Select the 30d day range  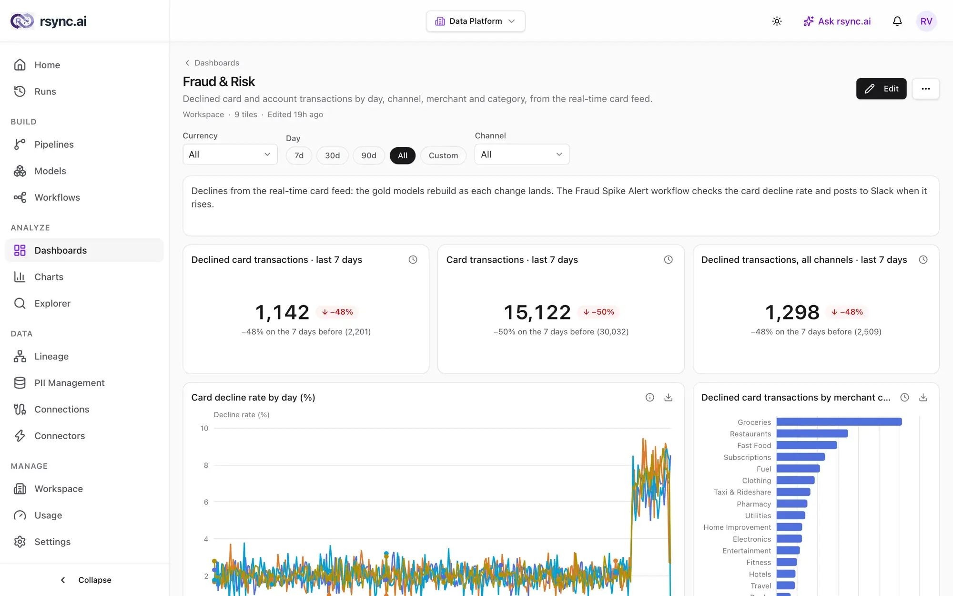coord(332,155)
